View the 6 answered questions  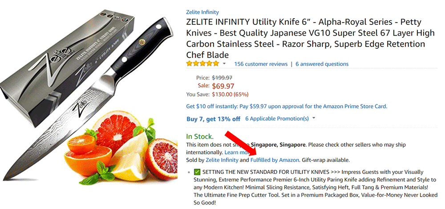click(322, 64)
